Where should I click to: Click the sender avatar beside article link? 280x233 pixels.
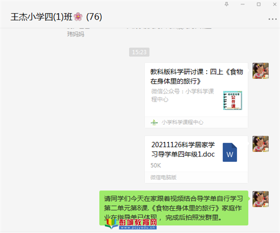point(260,70)
